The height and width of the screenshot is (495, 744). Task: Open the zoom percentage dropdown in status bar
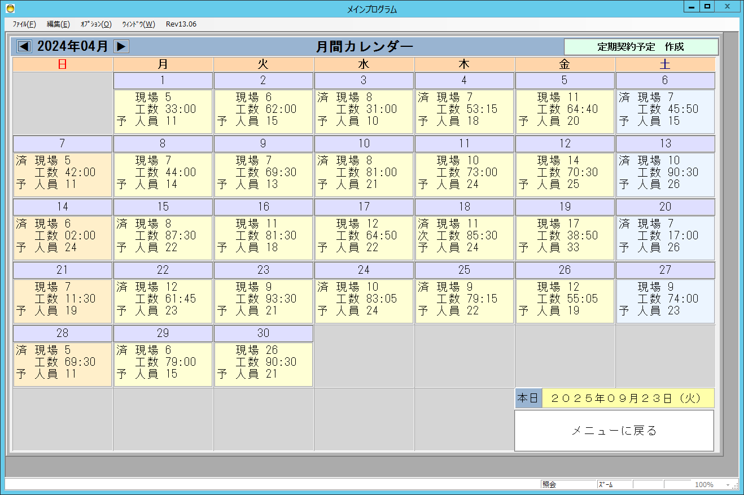728,485
